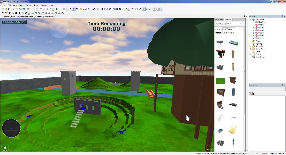Toggle the yellow padlock Lock tool
The height and width of the screenshot is (155, 286).
(81, 9)
